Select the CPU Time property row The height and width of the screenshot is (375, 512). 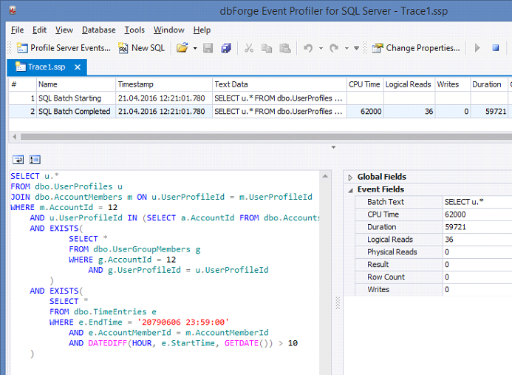(434, 214)
